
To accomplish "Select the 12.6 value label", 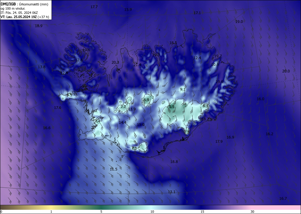I will [79, 60].
